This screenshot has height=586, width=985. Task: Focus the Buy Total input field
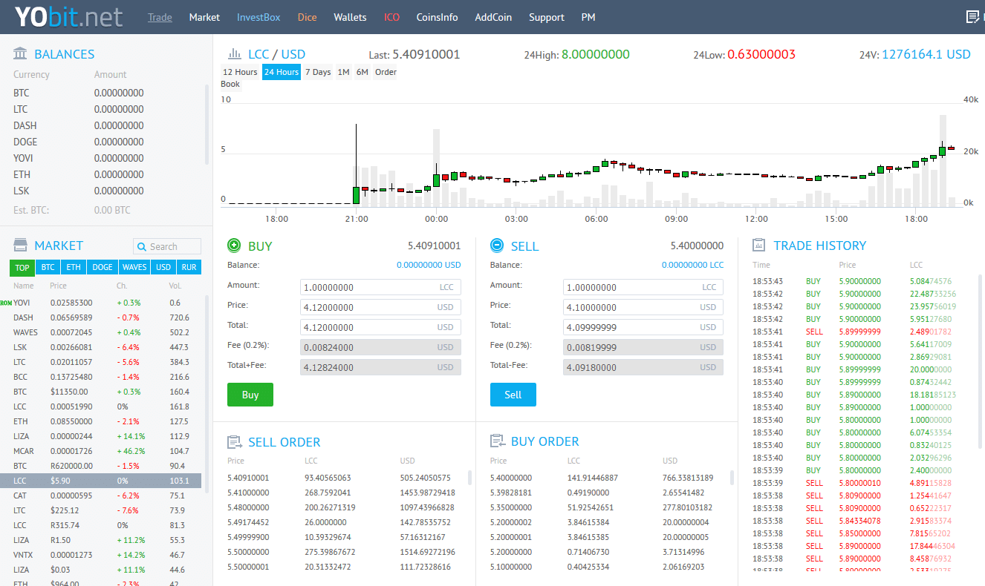pos(380,327)
